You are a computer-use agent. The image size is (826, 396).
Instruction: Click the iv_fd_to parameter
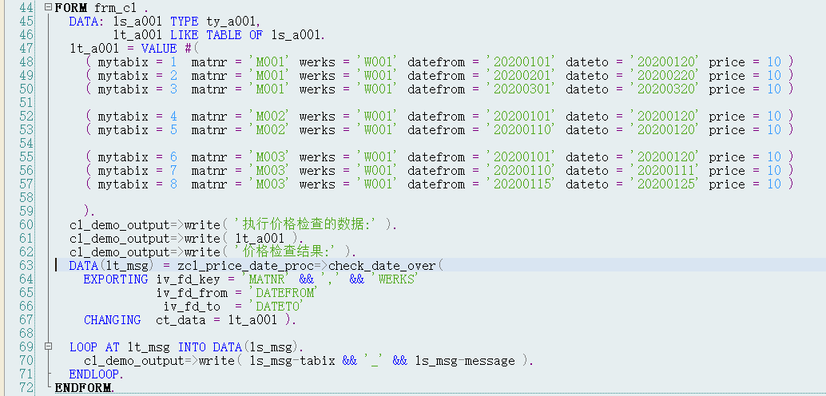[192, 307]
